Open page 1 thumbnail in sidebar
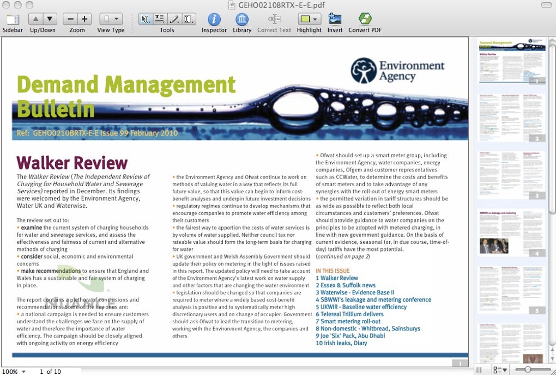Image resolution: width=556 pixels, height=375 pixels. pyautogui.click(x=511, y=62)
